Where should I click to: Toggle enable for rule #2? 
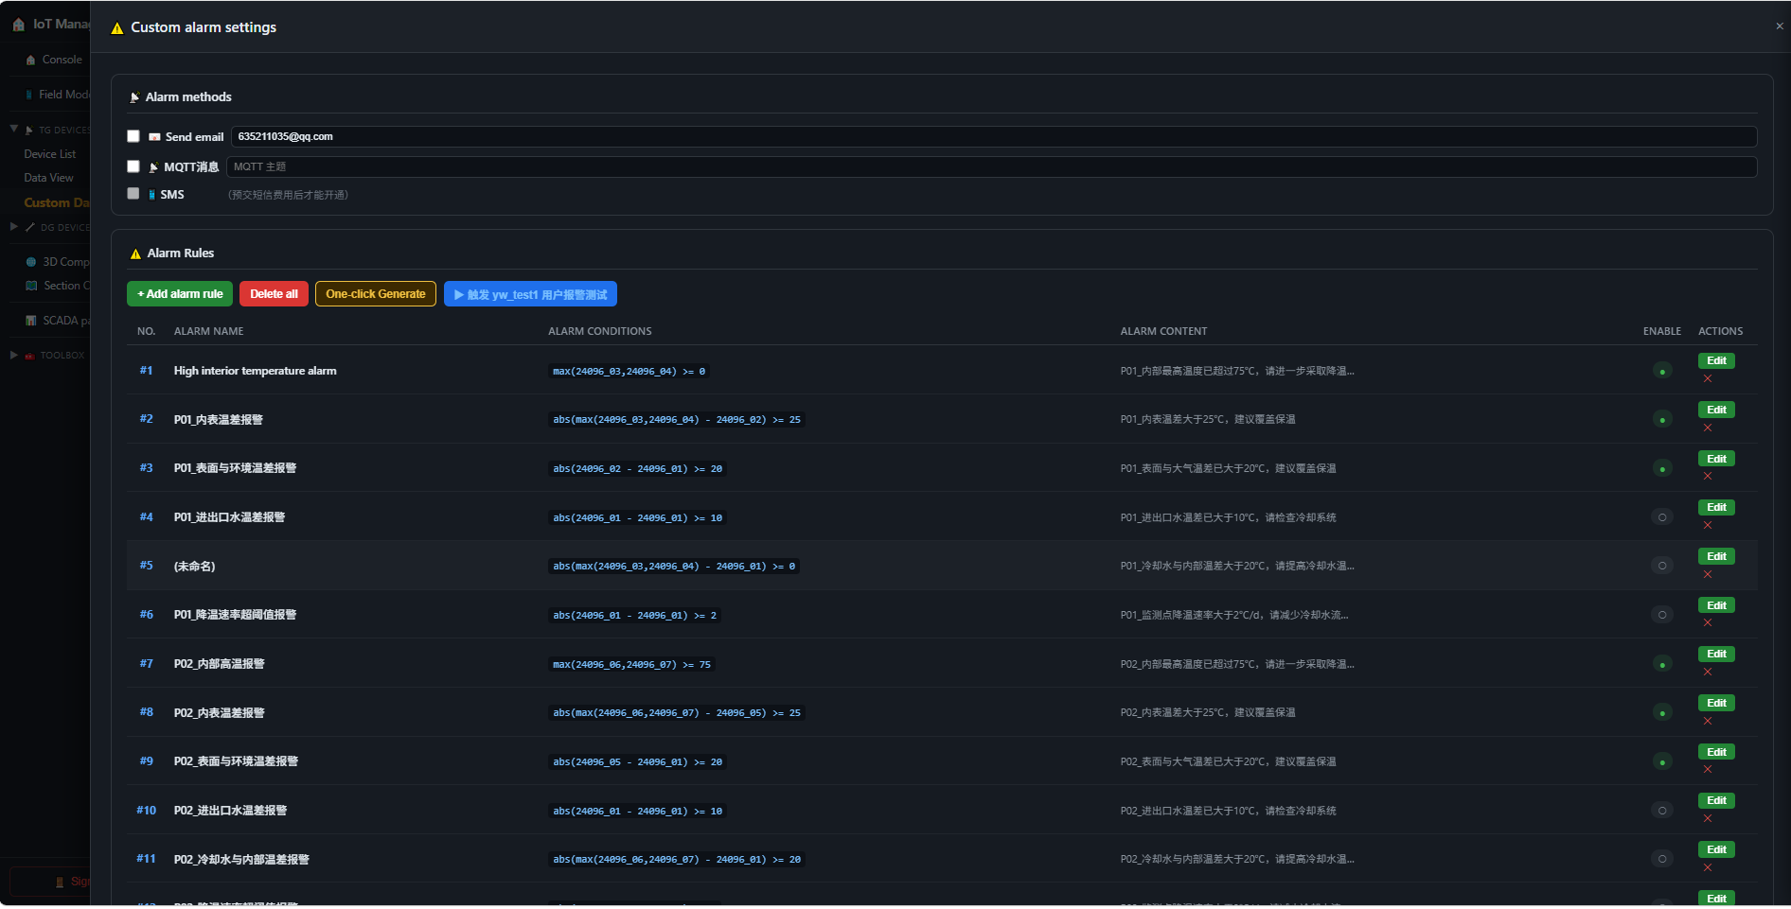pyautogui.click(x=1662, y=419)
